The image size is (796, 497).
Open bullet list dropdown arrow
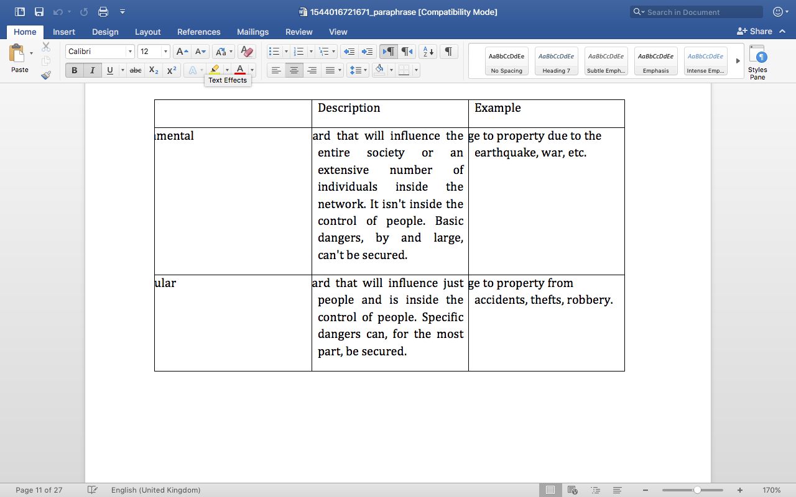pos(285,52)
